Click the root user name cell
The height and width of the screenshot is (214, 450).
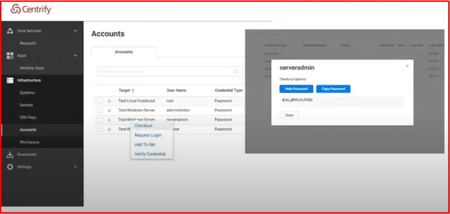coord(170,101)
